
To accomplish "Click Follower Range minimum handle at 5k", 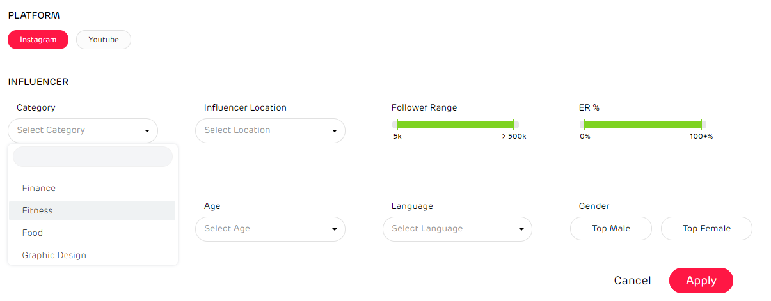I will point(397,124).
